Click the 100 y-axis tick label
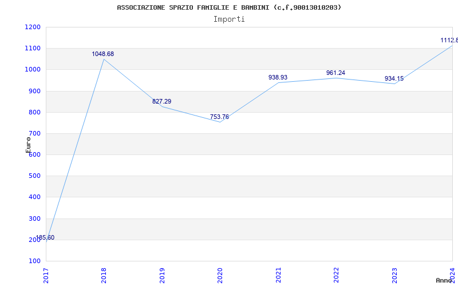 pos(34,261)
